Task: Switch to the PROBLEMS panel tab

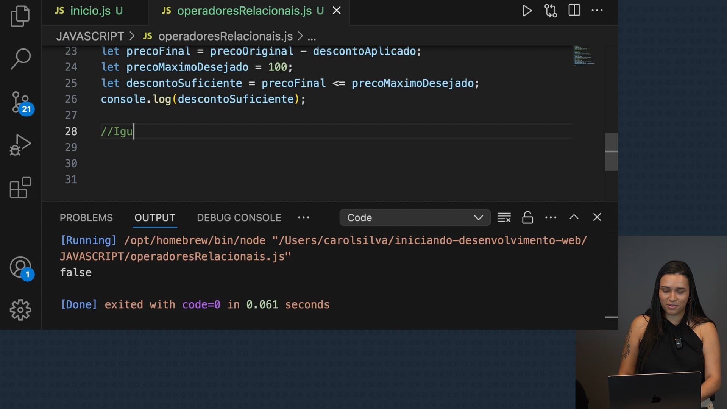Action: (x=86, y=218)
